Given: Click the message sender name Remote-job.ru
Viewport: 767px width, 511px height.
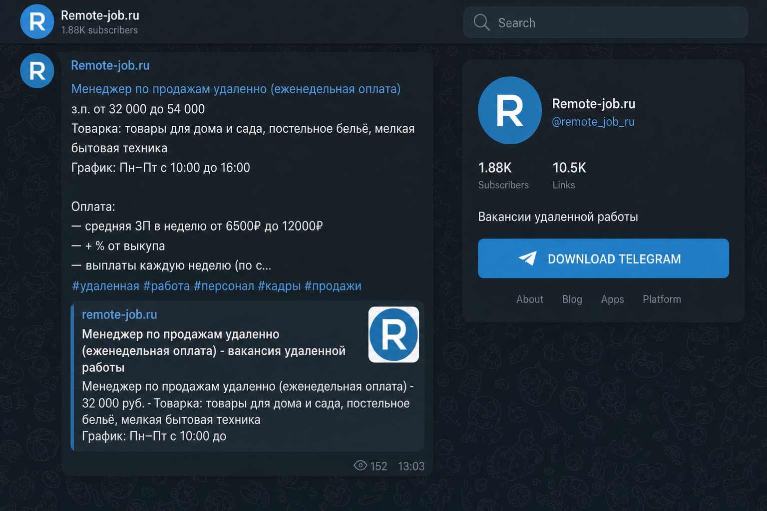Looking at the screenshot, I should [110, 65].
